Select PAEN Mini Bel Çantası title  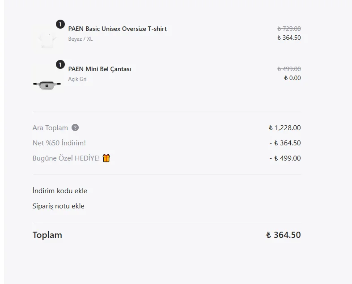[100, 69]
